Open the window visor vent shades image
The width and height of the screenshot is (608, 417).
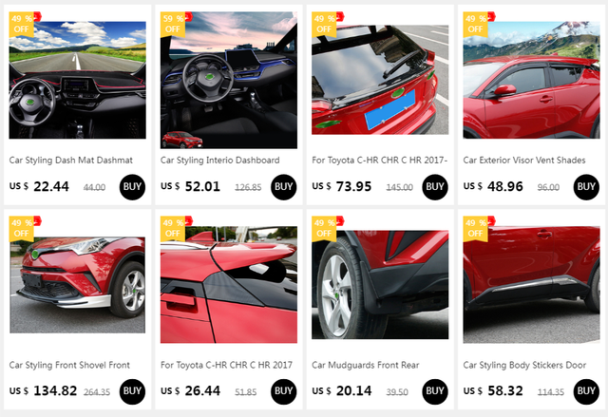tap(531, 80)
